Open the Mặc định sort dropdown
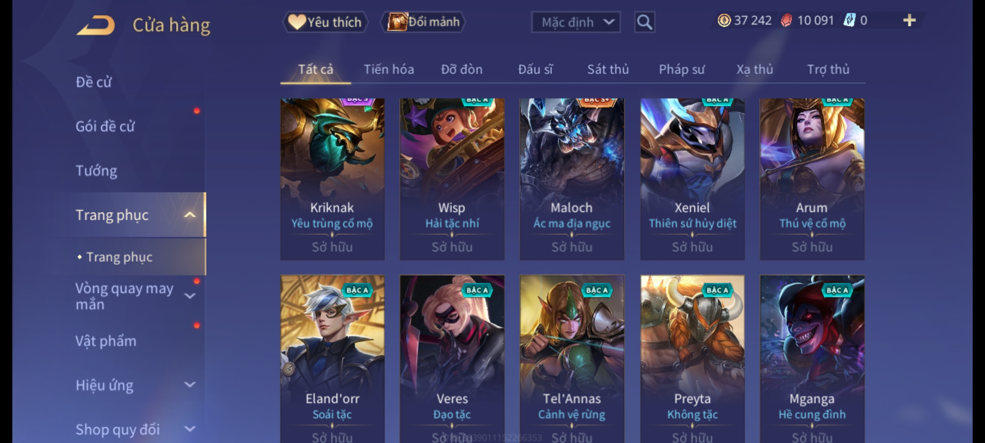 coord(575,22)
